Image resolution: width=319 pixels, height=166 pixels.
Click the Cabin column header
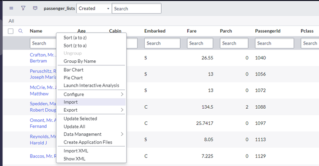(x=115, y=31)
